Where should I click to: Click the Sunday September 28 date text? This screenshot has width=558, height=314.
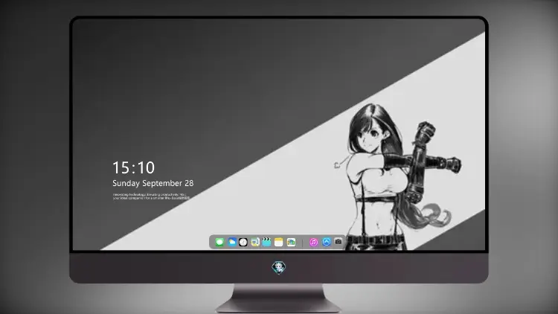pos(153,183)
